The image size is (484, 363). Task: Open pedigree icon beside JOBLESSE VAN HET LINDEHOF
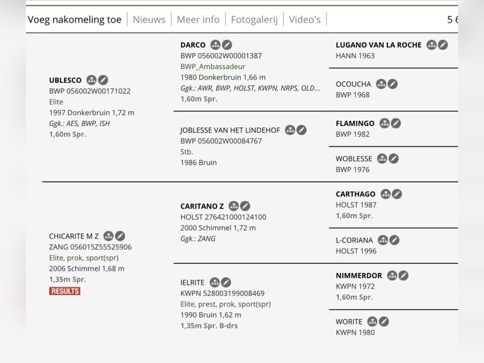click(x=290, y=130)
